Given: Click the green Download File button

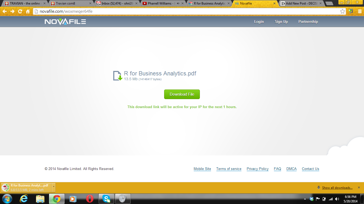Looking at the screenshot, I should [182, 94].
